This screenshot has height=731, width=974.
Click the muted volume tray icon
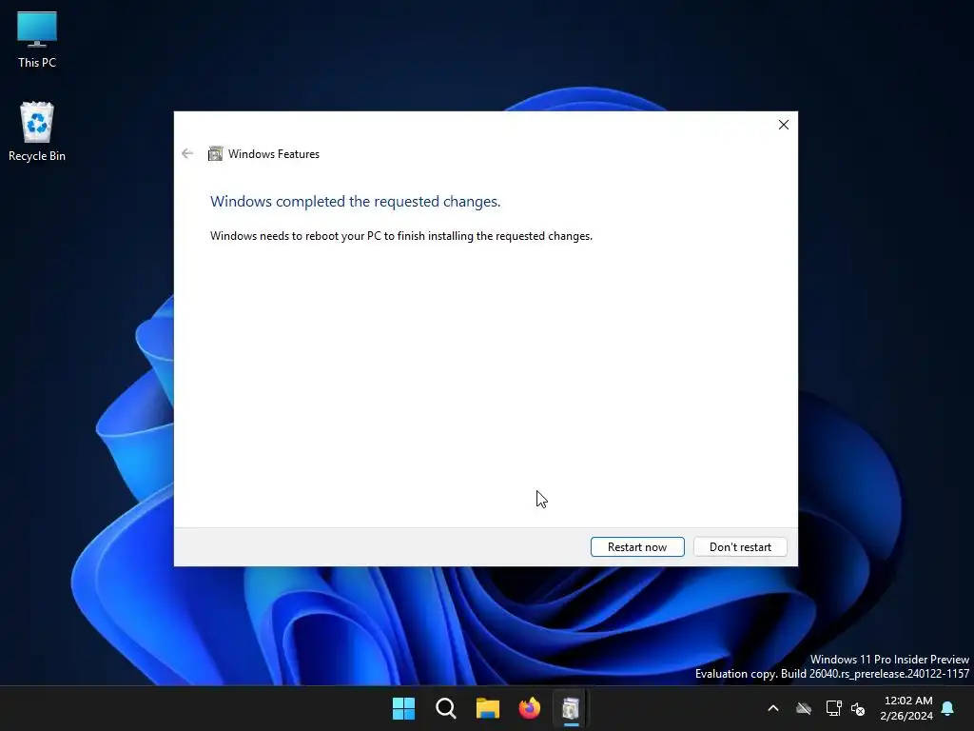pos(858,708)
